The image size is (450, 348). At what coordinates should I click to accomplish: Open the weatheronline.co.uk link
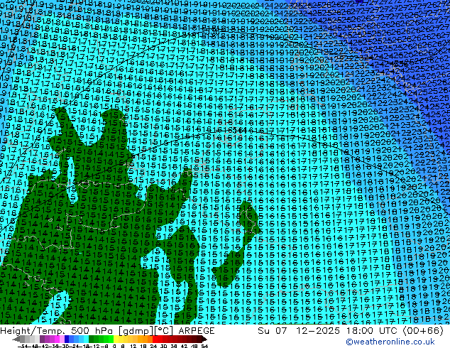(x=390, y=342)
